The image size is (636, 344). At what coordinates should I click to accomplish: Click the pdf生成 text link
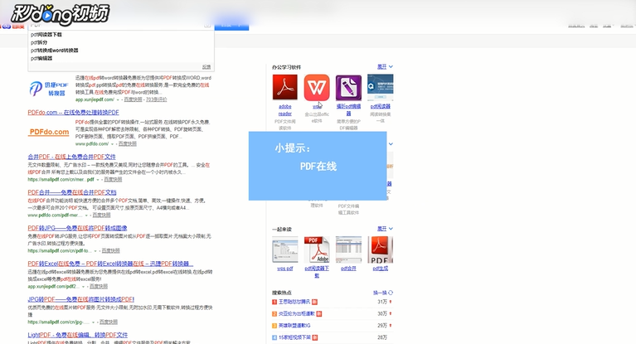(x=380, y=269)
